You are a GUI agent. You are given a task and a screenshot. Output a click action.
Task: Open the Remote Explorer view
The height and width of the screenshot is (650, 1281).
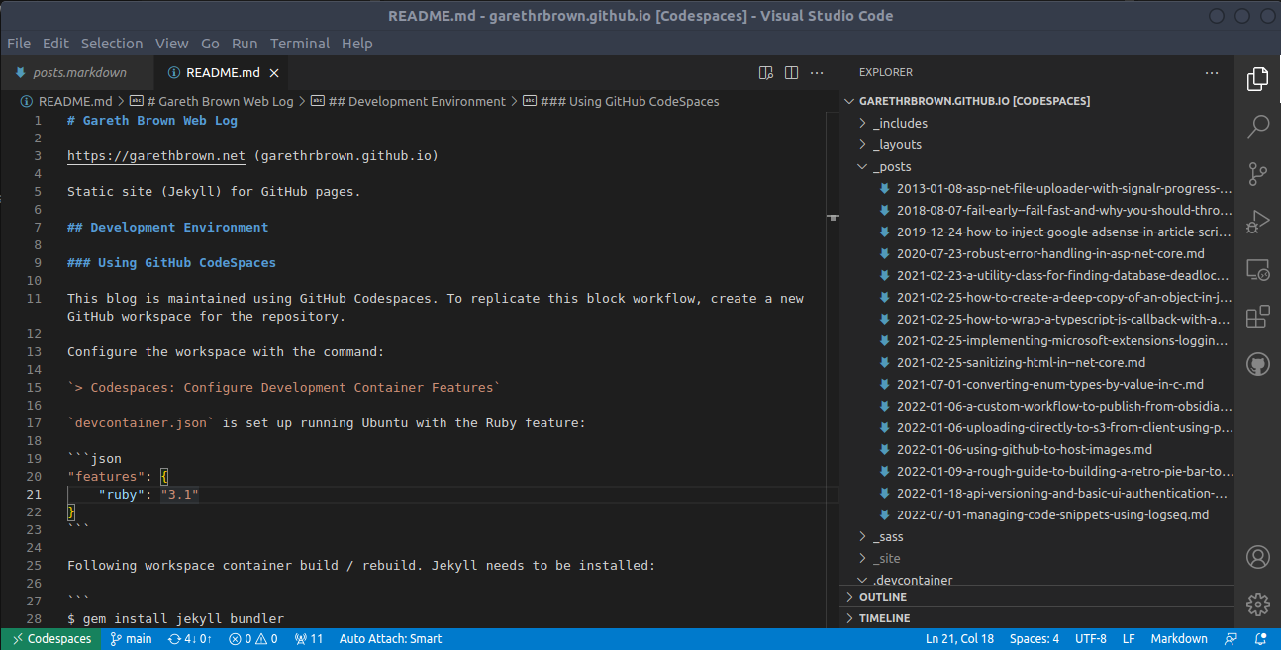coord(1257,269)
